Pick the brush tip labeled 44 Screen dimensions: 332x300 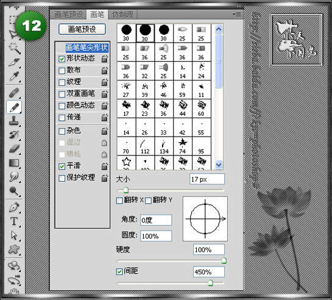tap(183, 109)
